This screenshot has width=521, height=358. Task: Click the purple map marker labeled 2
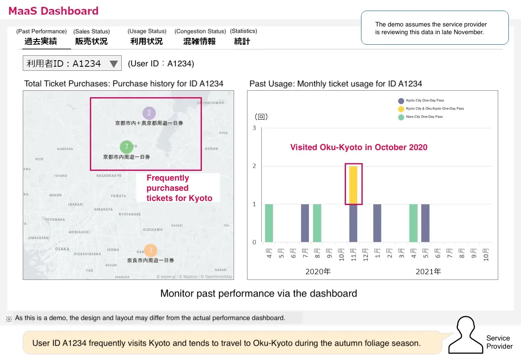(149, 113)
